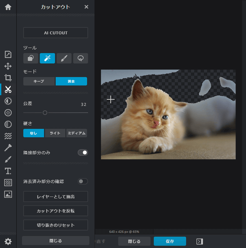Image resolution: width=246 pixels, height=248 pixels.
Task: Choose the Draw brush cutout tool
Action: [64, 58]
